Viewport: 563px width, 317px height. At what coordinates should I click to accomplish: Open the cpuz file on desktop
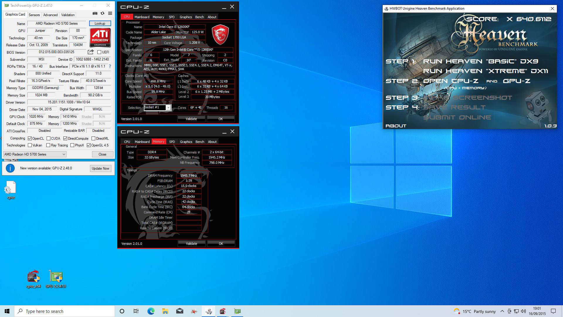(11, 190)
